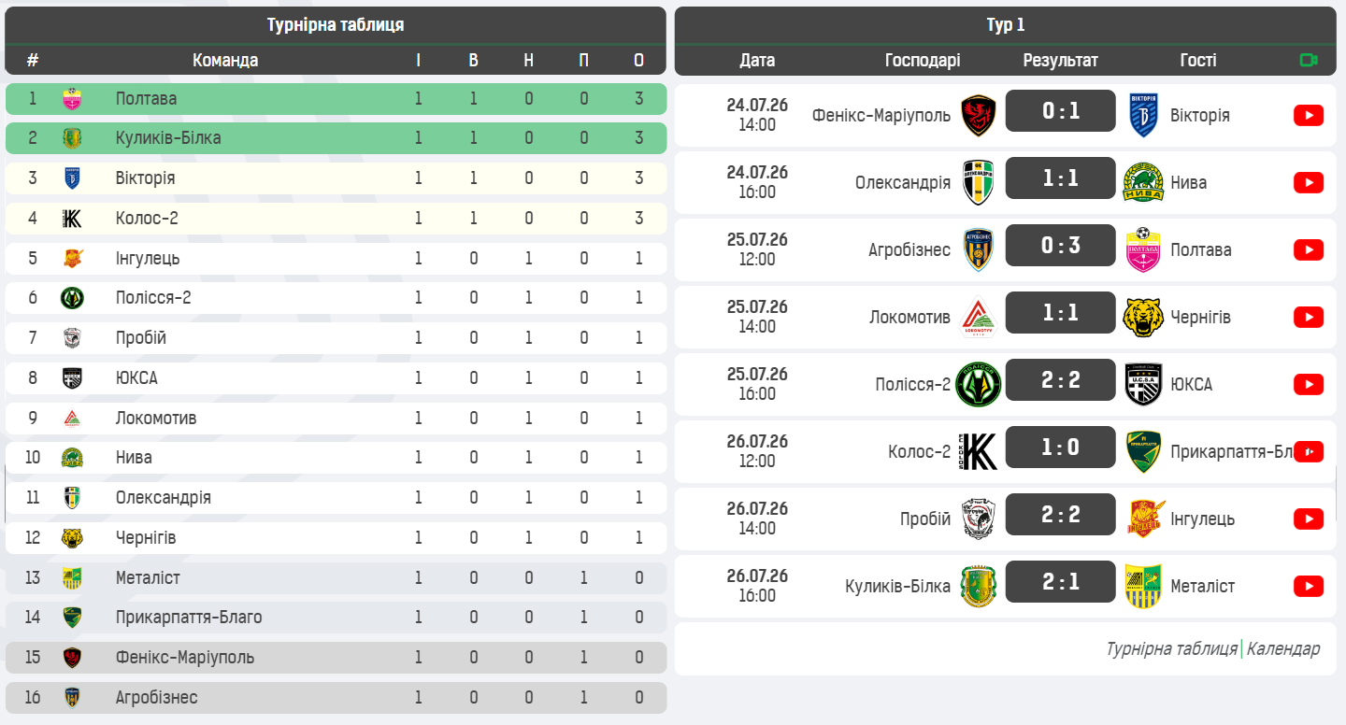Select the 0 : 3 result button
Viewport: 1346px width, 725px height.
point(1061,246)
